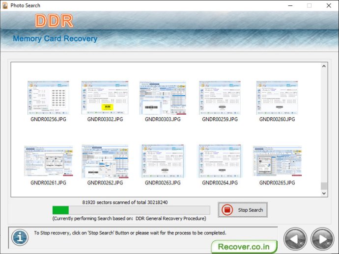Click the file name GNDR00260.JPG
The width and height of the screenshot is (339, 254).
[x=277, y=119]
